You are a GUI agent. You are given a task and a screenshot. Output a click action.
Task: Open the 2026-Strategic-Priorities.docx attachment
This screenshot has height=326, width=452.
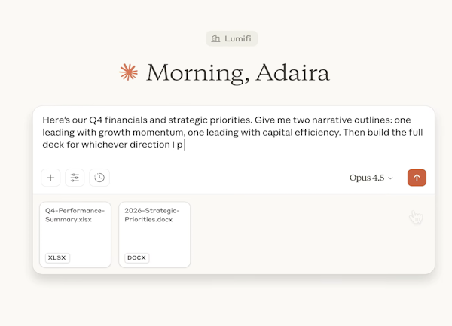coord(154,234)
